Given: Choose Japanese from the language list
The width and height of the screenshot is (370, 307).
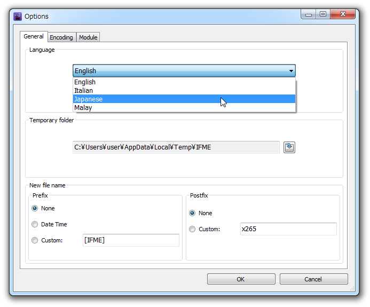Looking at the screenshot, I should pyautogui.click(x=184, y=99).
